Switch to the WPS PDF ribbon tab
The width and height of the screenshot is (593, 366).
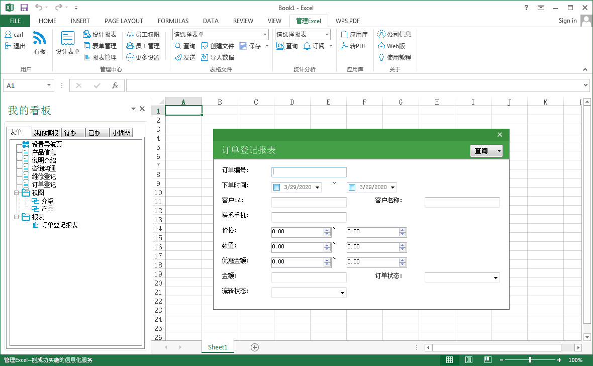point(347,21)
